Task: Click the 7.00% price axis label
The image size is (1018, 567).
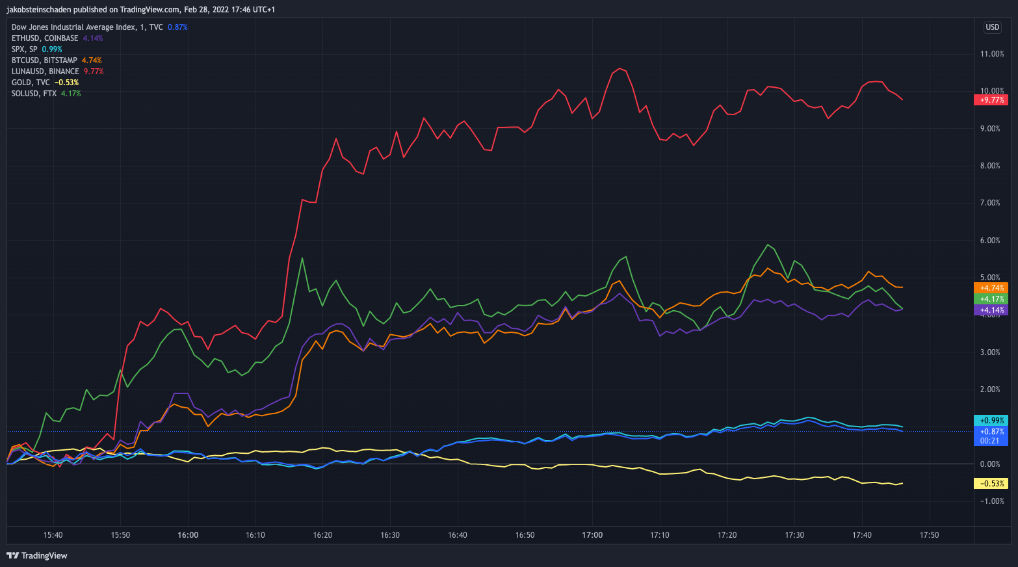Action: (x=990, y=203)
